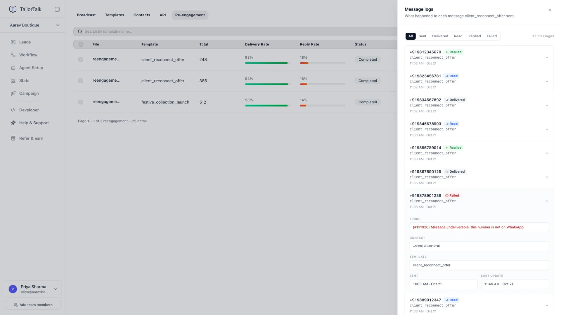Switch to the Templates tab
Viewport: 561px width, 315px height.
115,15
